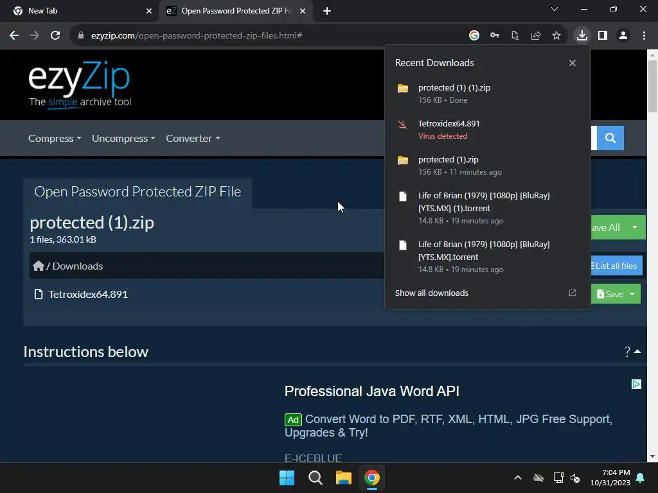658x493 pixels.
Task: Close the New Tab tab
Action: pyautogui.click(x=148, y=12)
